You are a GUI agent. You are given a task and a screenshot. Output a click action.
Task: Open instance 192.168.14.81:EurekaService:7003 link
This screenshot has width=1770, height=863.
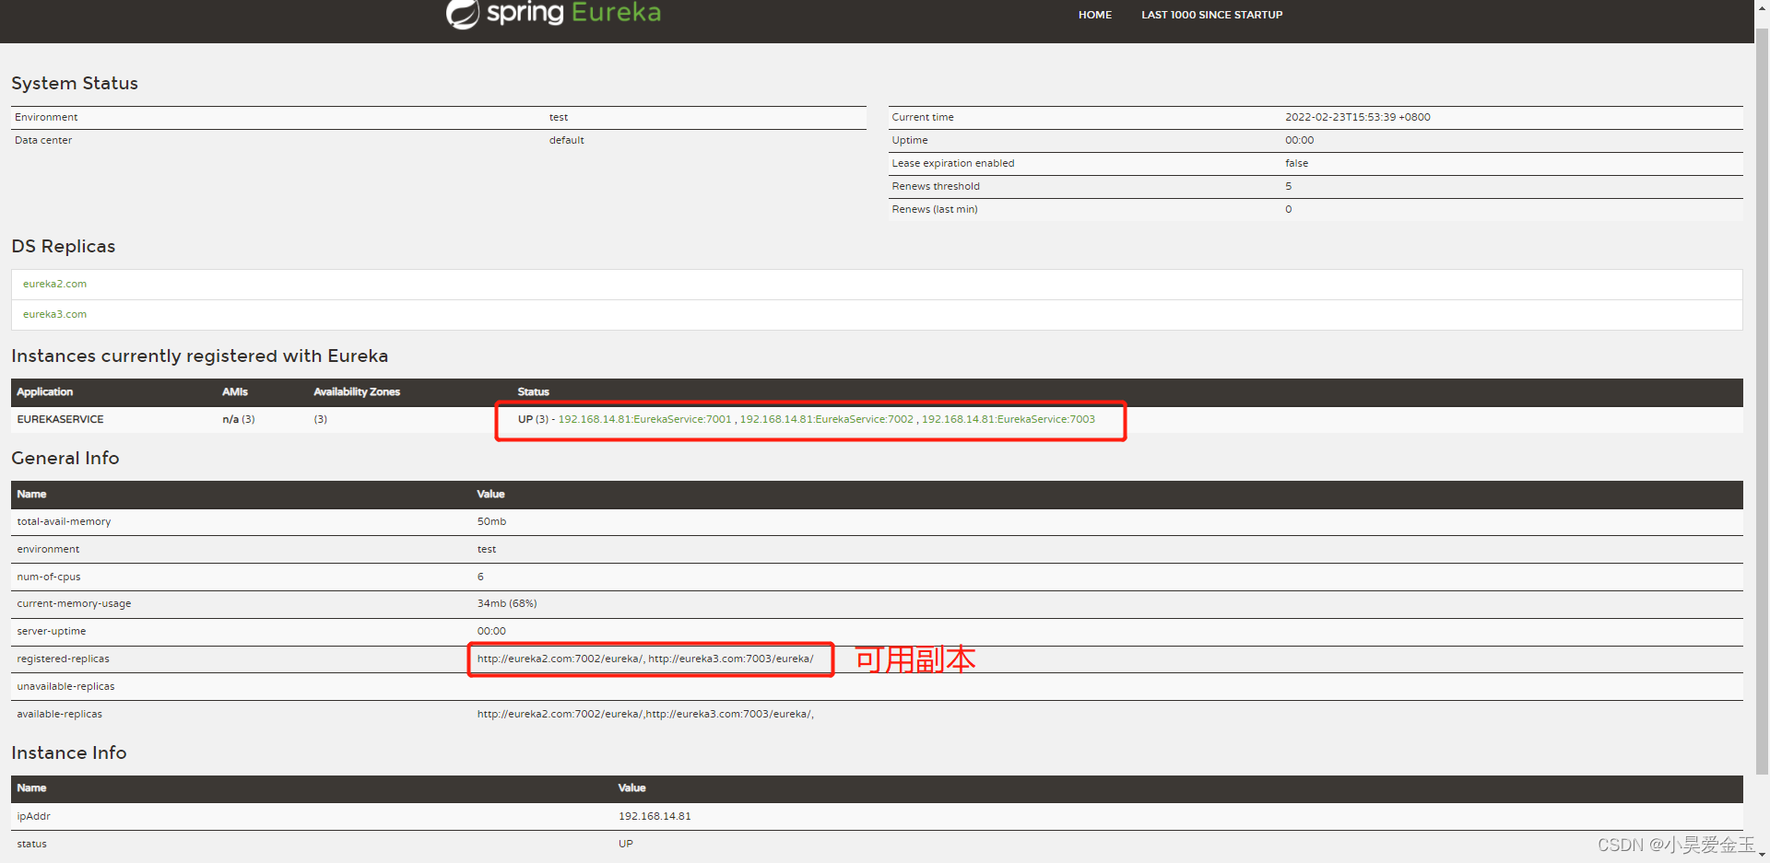click(x=1009, y=419)
